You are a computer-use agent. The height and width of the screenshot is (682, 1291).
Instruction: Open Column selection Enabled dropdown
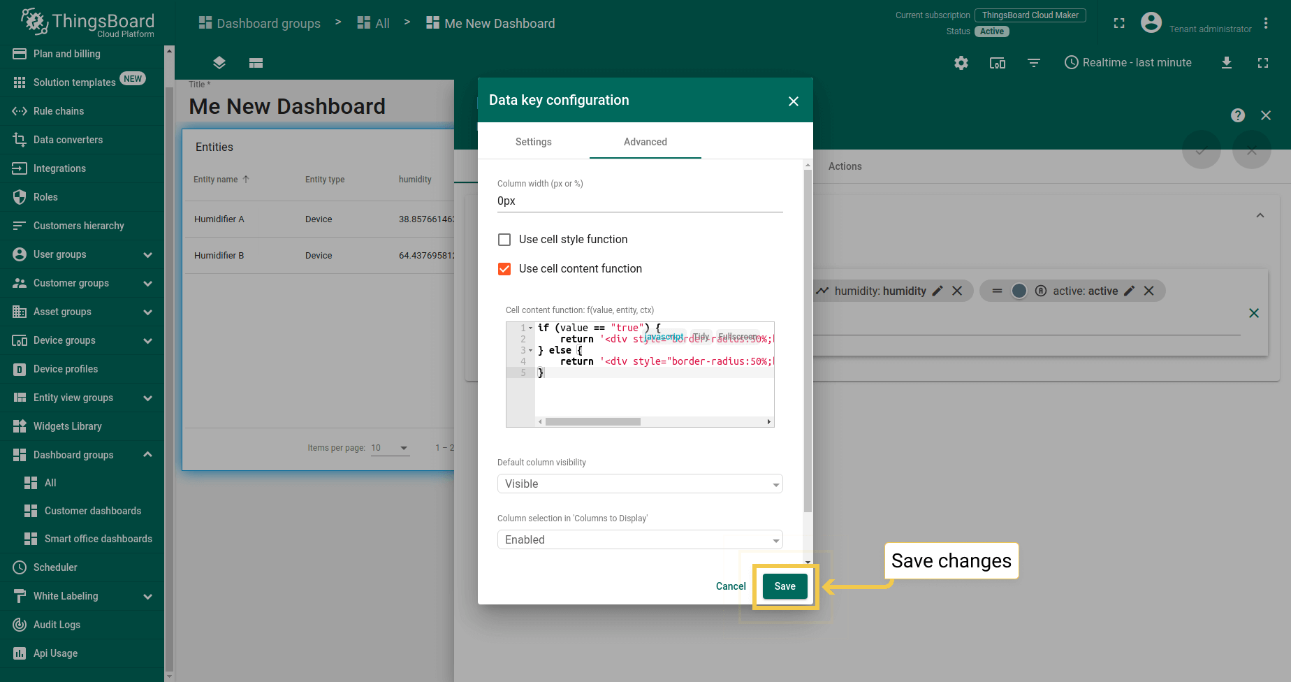[x=640, y=539]
